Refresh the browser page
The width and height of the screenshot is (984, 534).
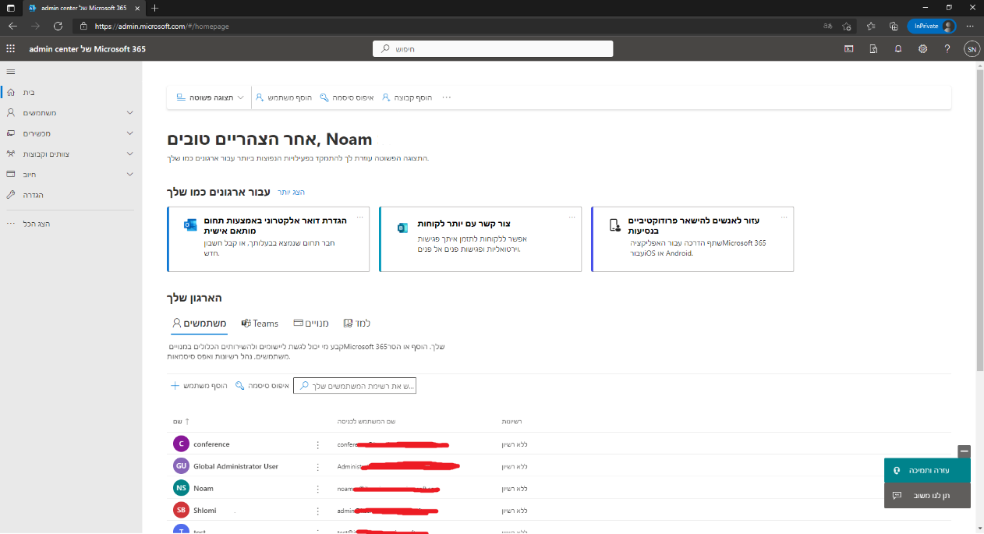coord(58,26)
